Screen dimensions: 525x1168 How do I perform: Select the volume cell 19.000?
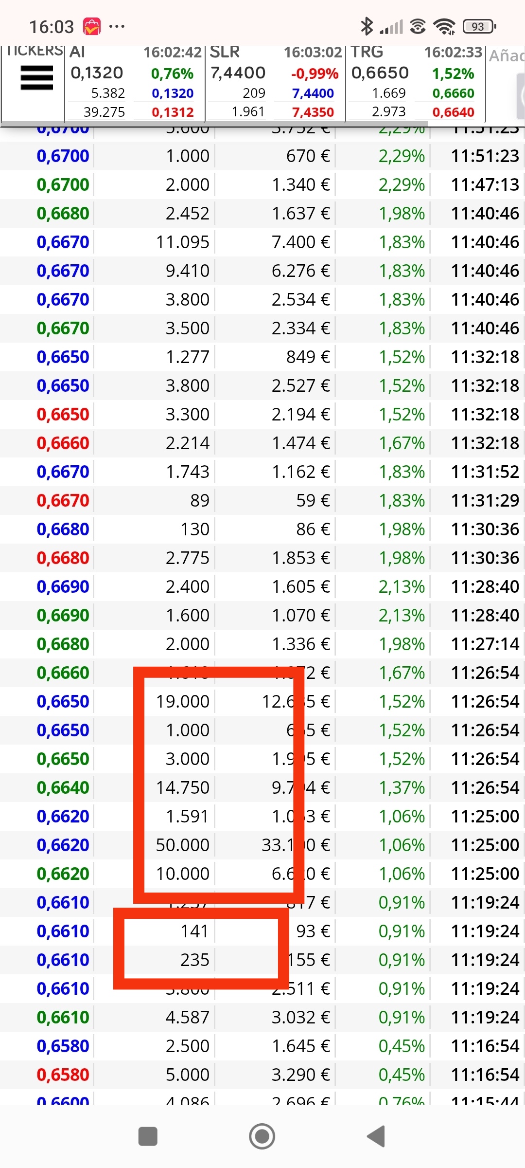click(x=183, y=702)
